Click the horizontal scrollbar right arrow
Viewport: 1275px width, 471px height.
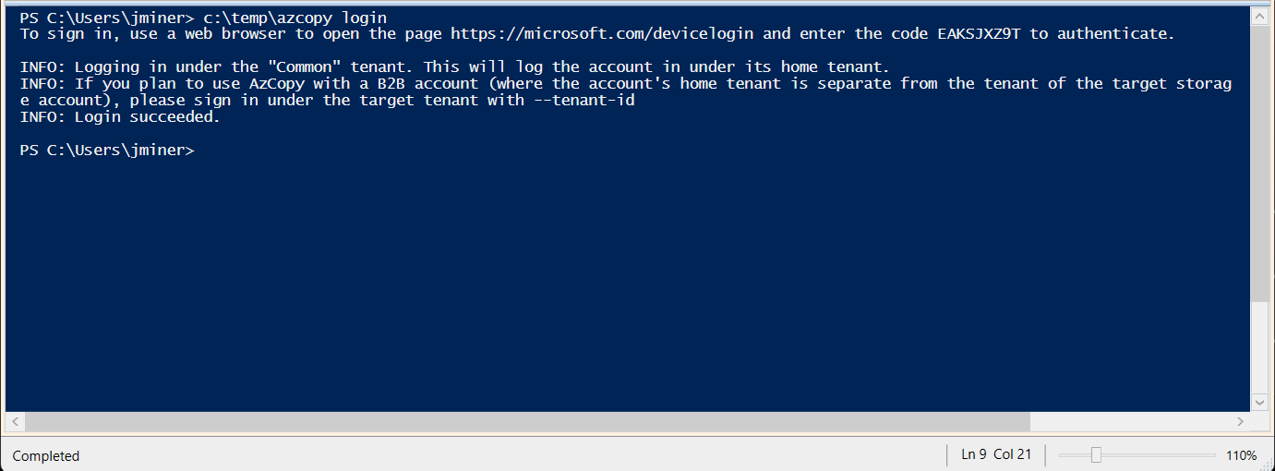click(1240, 421)
